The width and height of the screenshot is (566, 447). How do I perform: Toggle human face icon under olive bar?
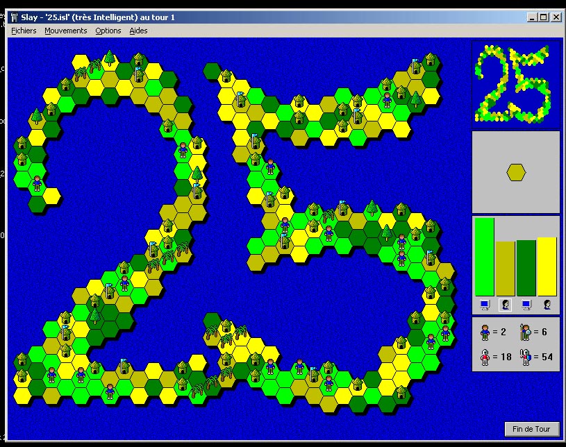tap(506, 305)
